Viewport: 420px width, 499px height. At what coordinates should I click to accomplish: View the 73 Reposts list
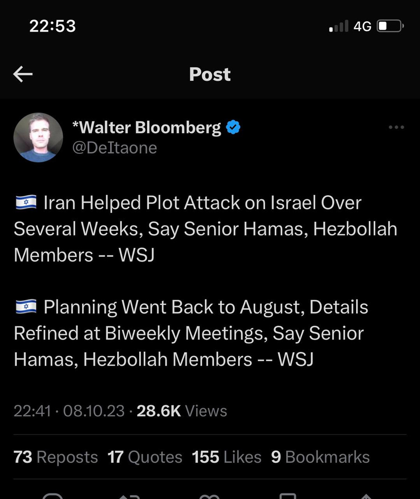pyautogui.click(x=56, y=457)
